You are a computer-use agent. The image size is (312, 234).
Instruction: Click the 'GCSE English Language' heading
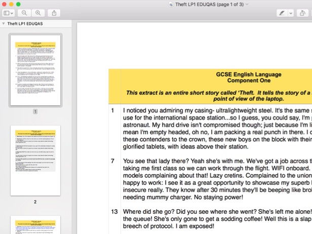click(x=249, y=74)
